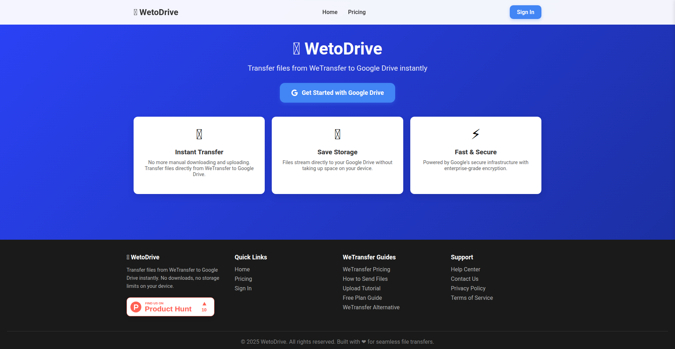Image resolution: width=675 pixels, height=349 pixels.
Task: Click the WetoDrive logo in the navbar
Action: point(156,12)
